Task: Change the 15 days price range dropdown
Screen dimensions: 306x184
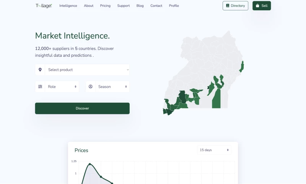Action: (x=214, y=150)
